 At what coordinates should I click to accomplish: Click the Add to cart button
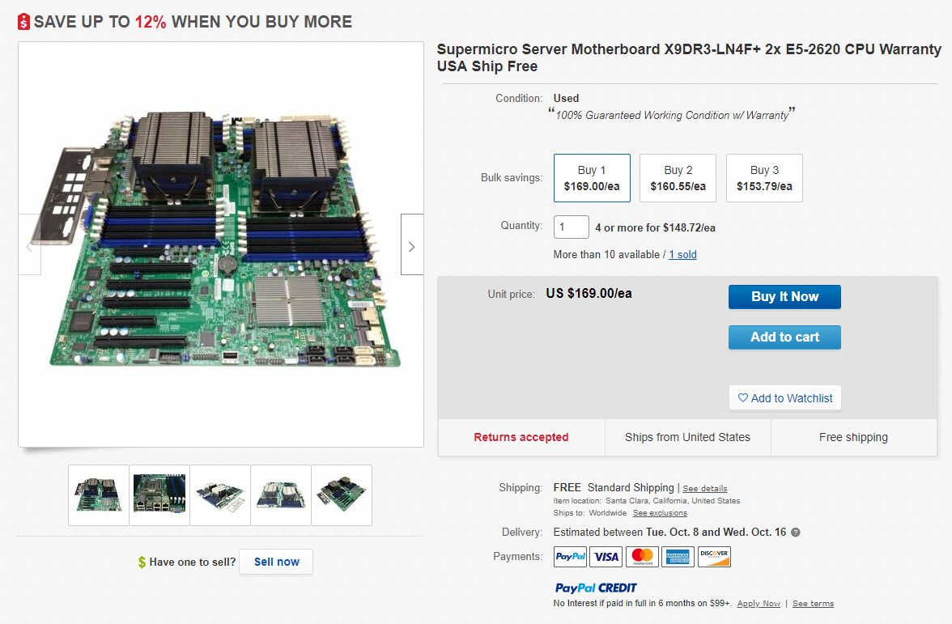pyautogui.click(x=784, y=337)
